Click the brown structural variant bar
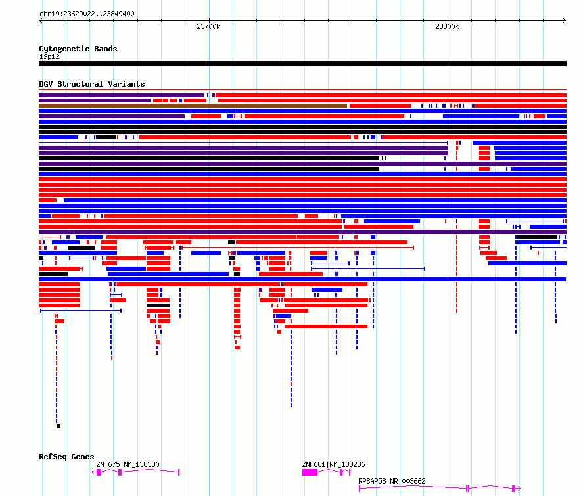Image resolution: width=585 pixels, height=496 pixels. tap(193, 106)
